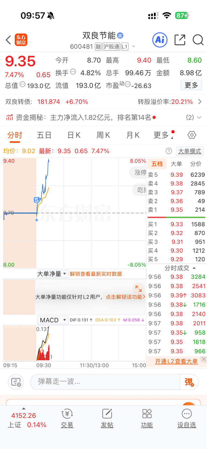Expand the stock title dropdown arrow
The width and height of the screenshot is (207, 449).
tap(133, 47)
